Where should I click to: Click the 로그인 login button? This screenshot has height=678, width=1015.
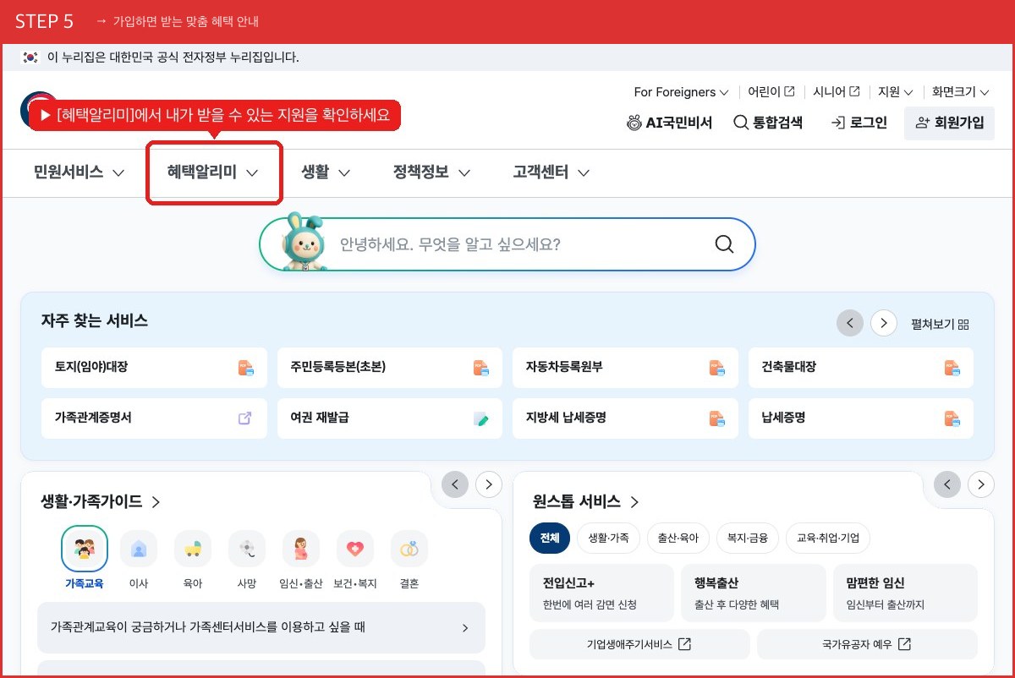click(859, 123)
